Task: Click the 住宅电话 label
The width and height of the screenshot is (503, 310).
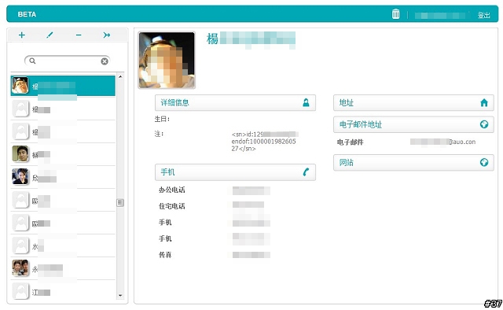Action: click(172, 206)
